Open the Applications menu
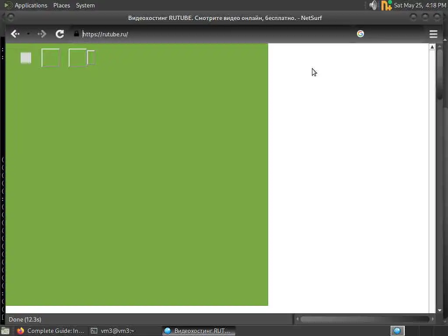 [x=31, y=5]
